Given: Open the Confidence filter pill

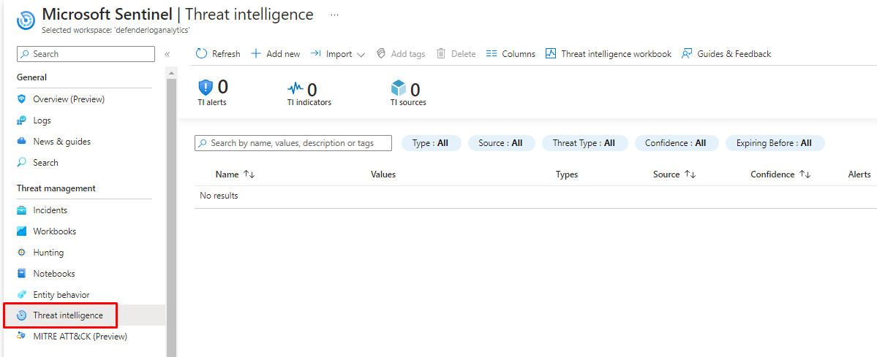Looking at the screenshot, I should [676, 143].
